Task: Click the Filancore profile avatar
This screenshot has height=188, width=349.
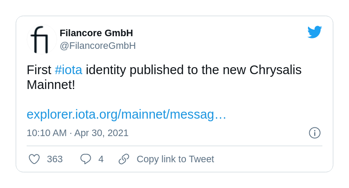Action: (42, 39)
